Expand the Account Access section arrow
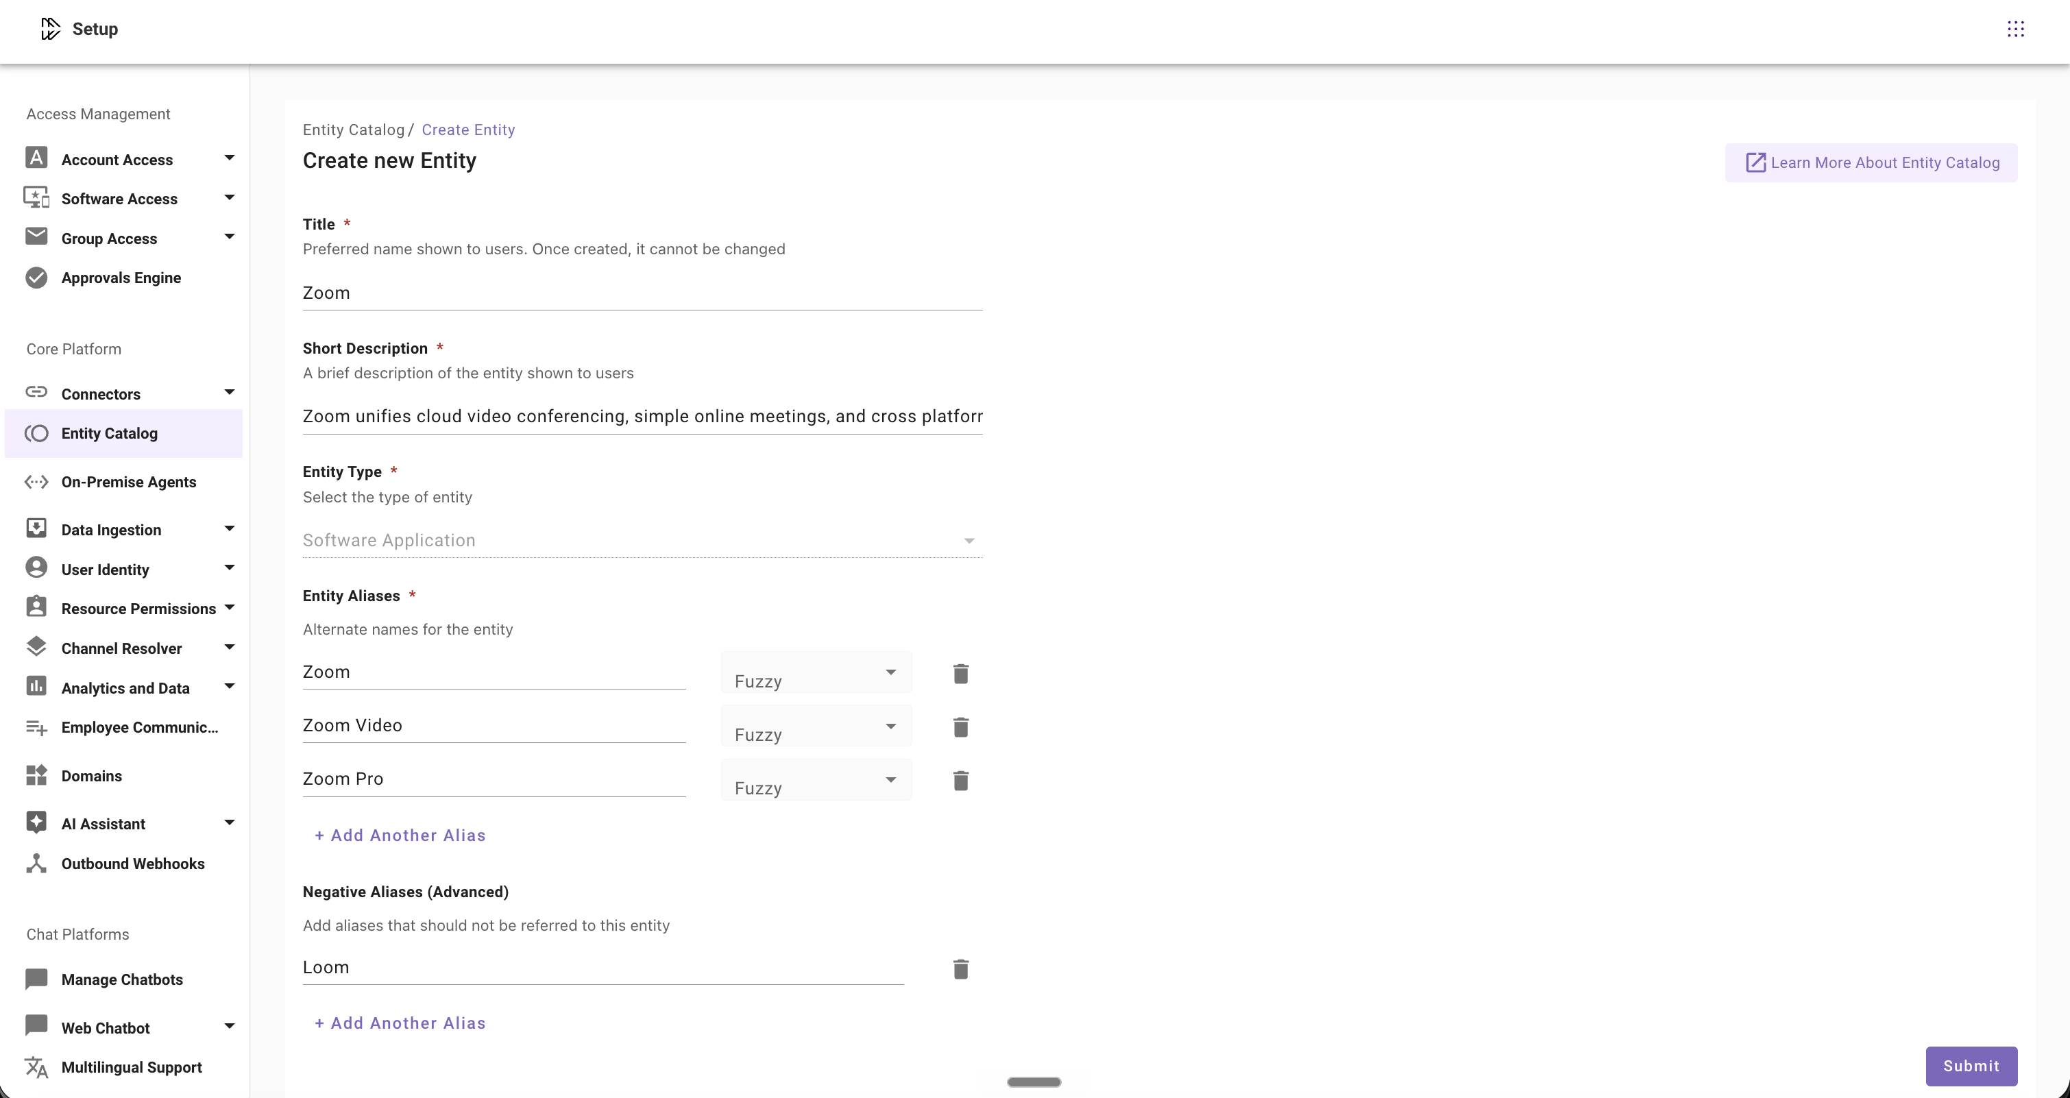This screenshot has width=2070, height=1098. coord(229,158)
